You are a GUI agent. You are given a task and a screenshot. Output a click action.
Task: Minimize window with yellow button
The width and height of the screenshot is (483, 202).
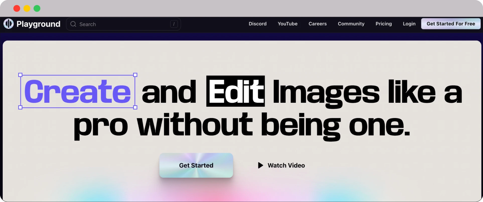tap(27, 8)
